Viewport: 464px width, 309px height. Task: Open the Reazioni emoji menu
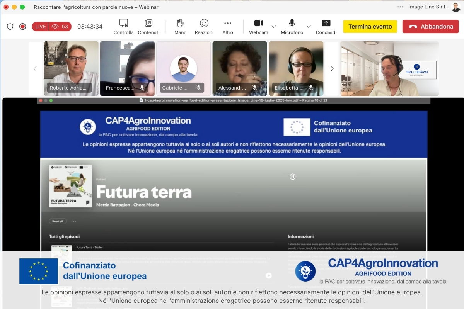204,27
